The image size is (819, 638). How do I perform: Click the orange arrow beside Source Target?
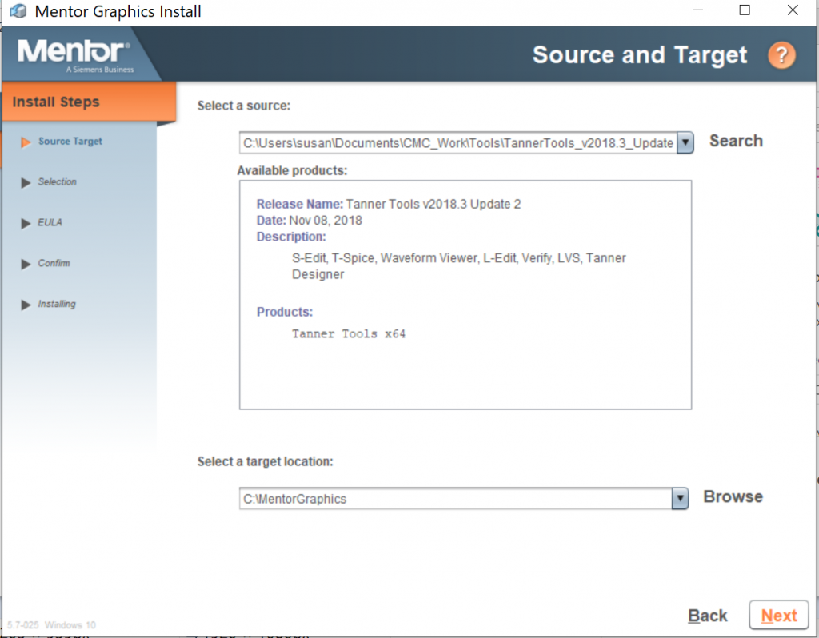point(25,142)
